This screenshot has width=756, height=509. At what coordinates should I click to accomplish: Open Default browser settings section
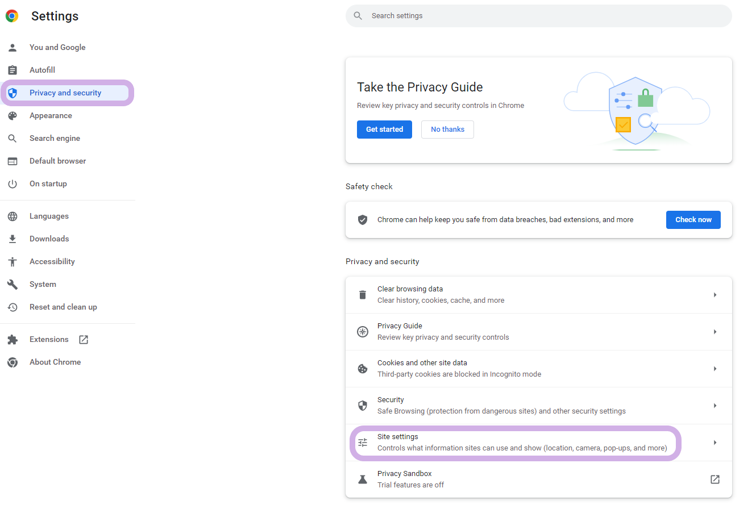pyautogui.click(x=57, y=161)
